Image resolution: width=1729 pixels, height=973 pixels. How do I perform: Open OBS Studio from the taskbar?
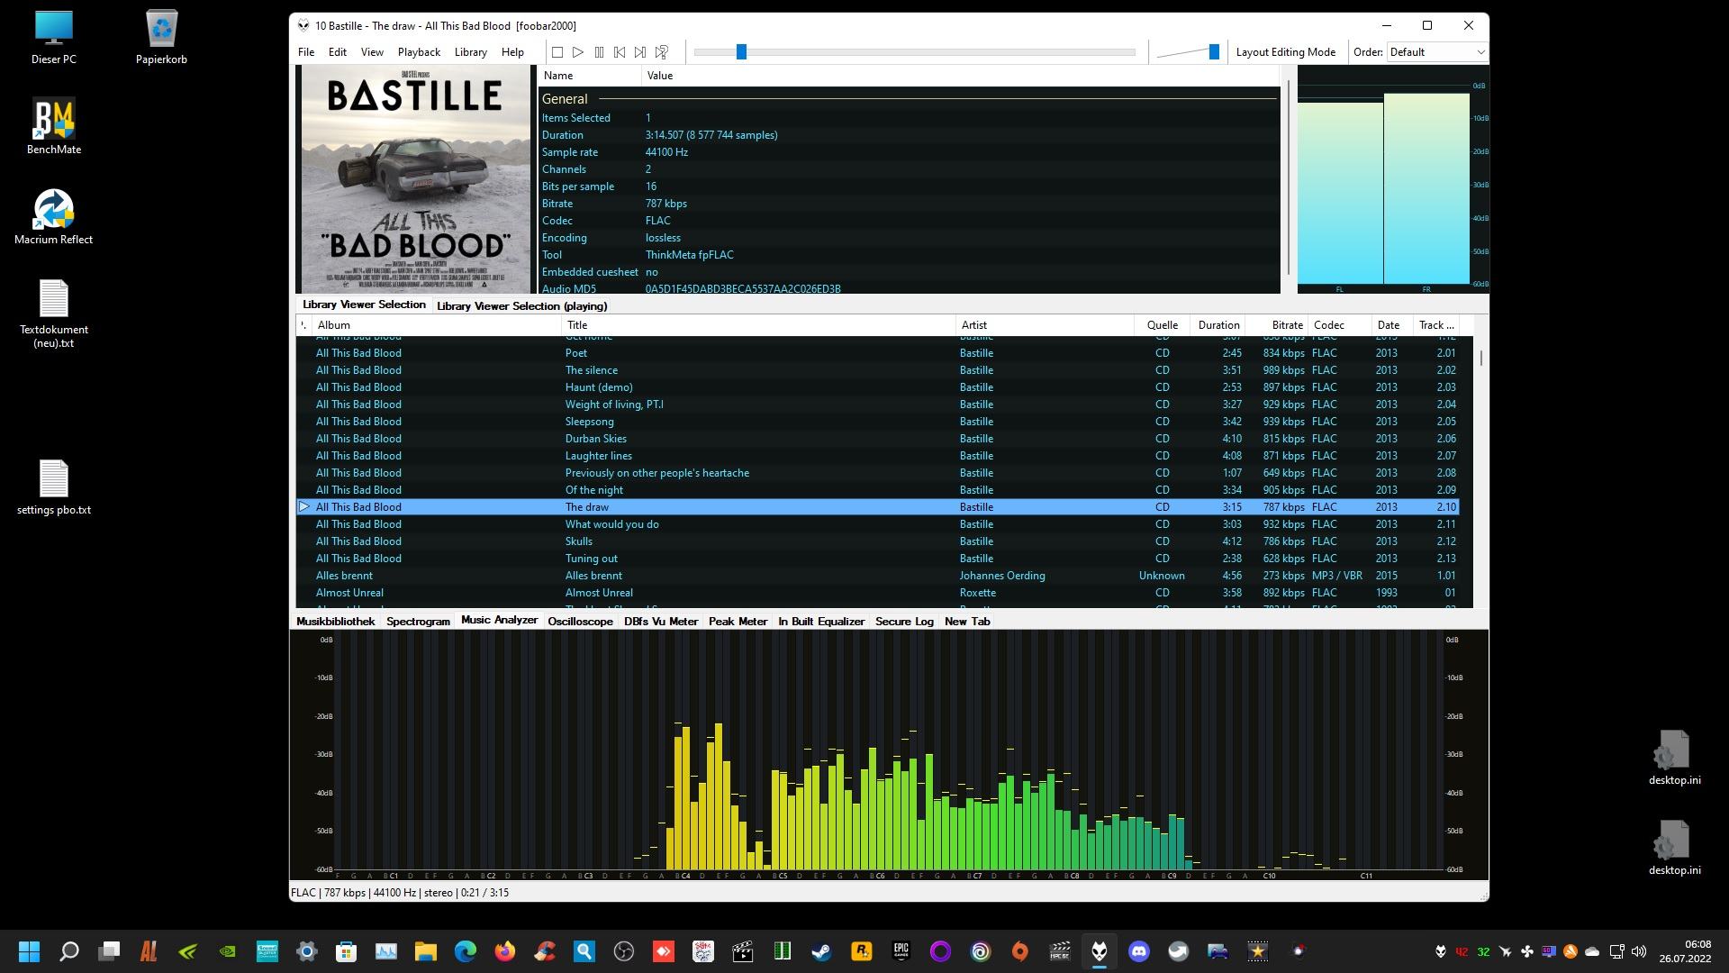pyautogui.click(x=624, y=951)
